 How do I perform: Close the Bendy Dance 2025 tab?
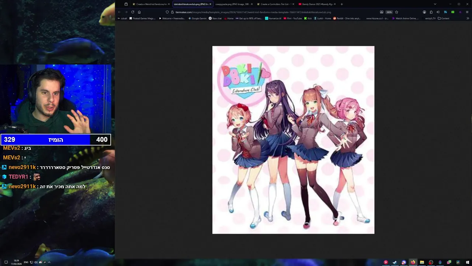(x=334, y=4)
